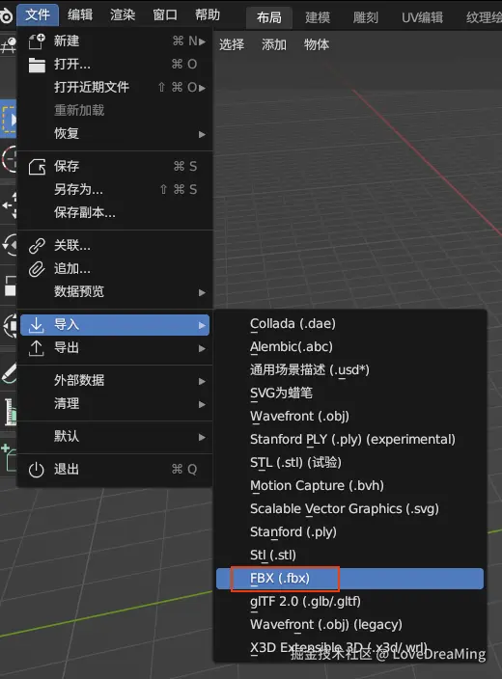Select the box select tool icon

click(x=9, y=120)
